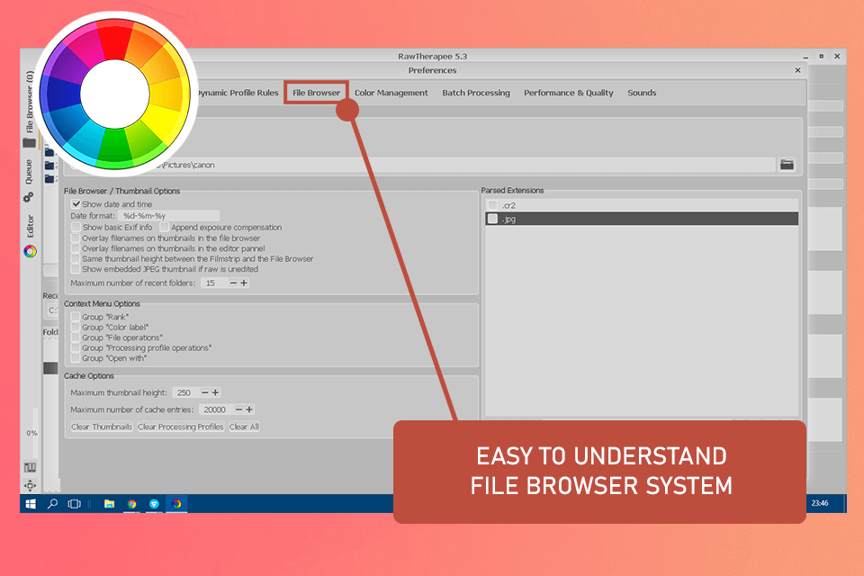Toggle the fullscreen arrows icon in the left sidebar

[x=30, y=486]
